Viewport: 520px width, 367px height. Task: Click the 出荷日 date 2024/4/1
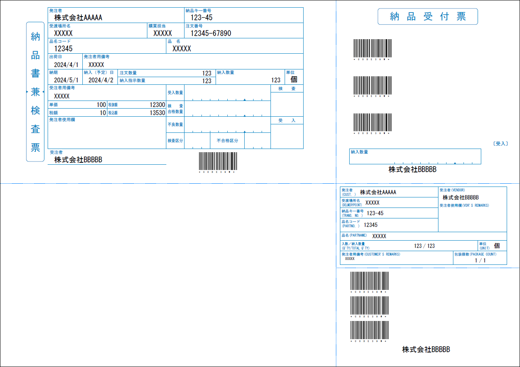[x=65, y=64]
